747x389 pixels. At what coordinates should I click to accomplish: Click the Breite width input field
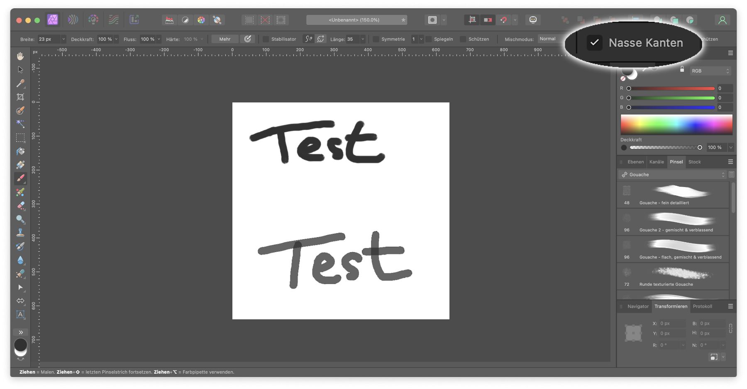click(49, 39)
